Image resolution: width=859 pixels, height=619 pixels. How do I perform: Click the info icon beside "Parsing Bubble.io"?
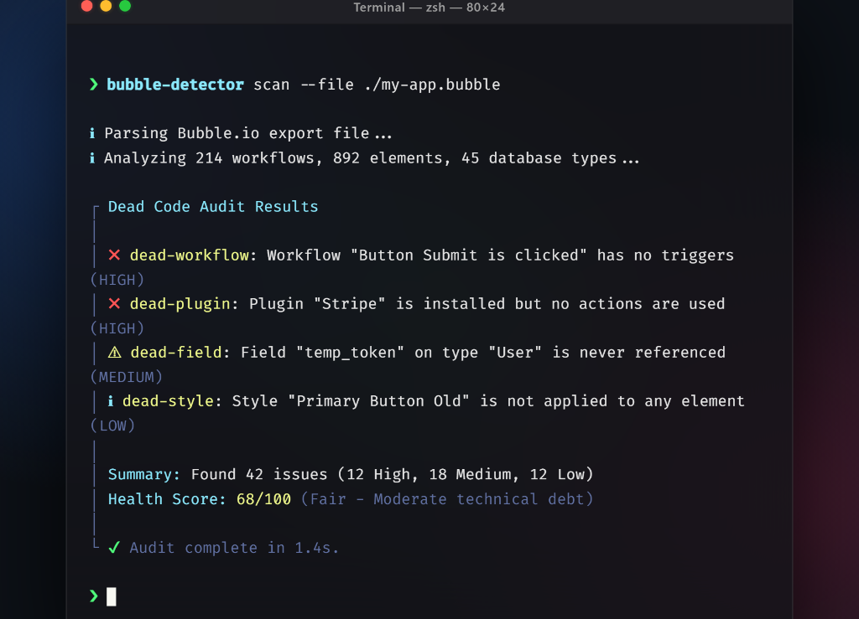[92, 133]
